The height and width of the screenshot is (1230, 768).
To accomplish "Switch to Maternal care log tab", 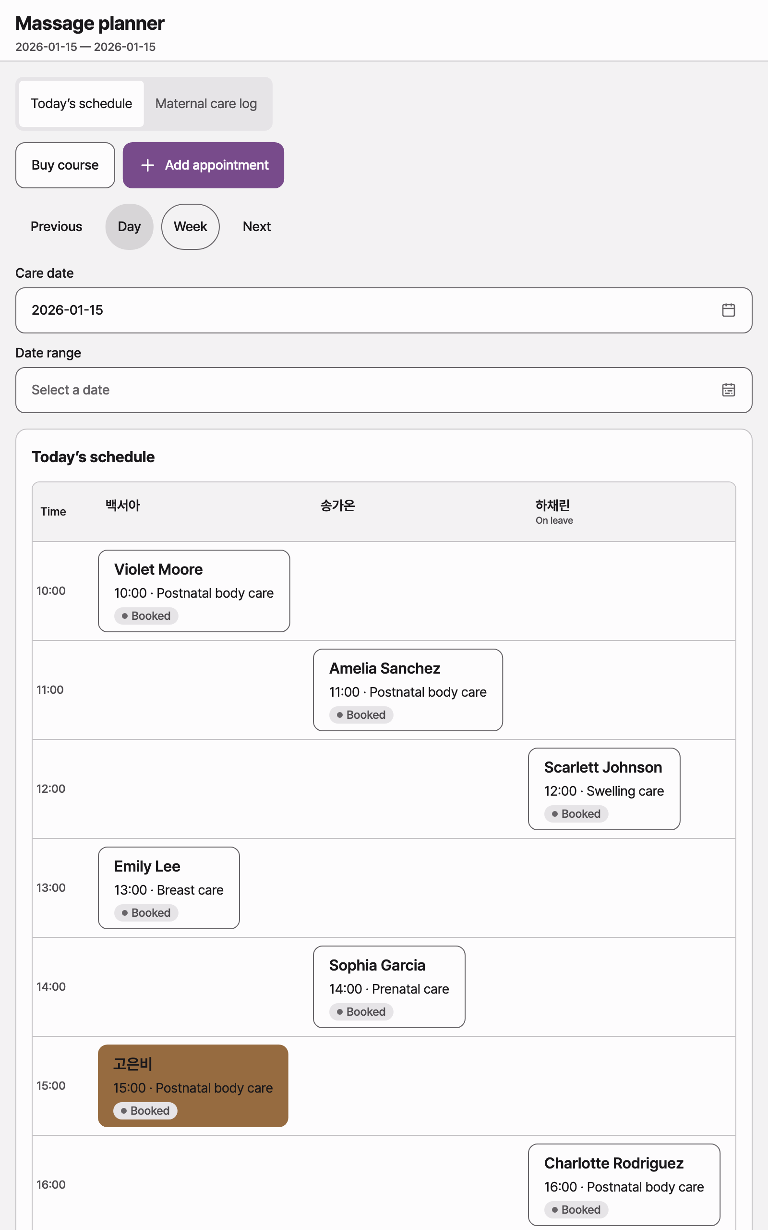I will (x=206, y=104).
